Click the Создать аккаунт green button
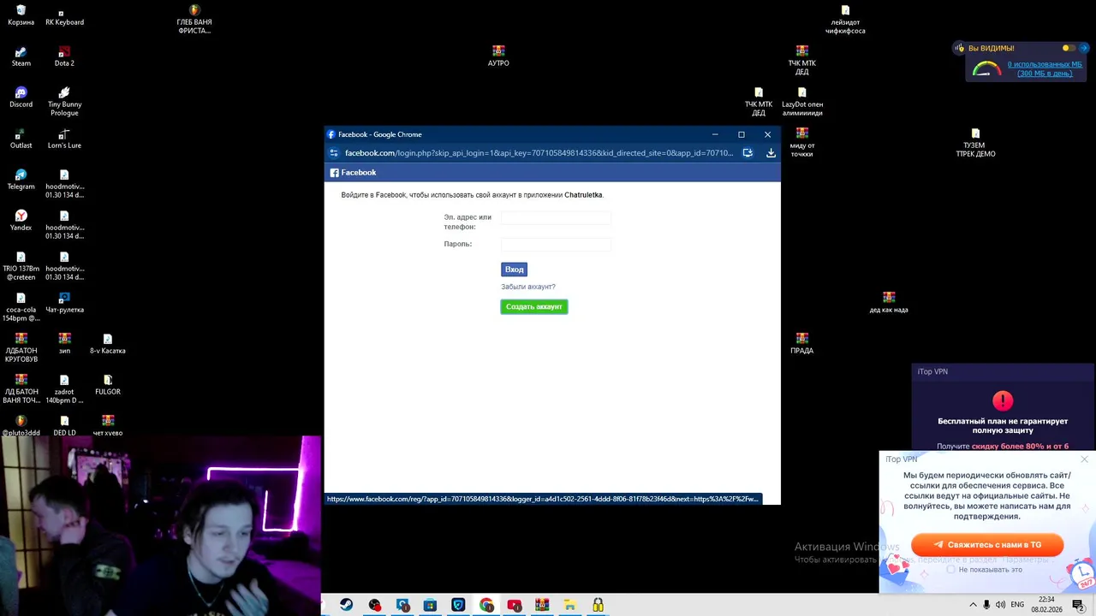1096x616 pixels. click(x=534, y=306)
